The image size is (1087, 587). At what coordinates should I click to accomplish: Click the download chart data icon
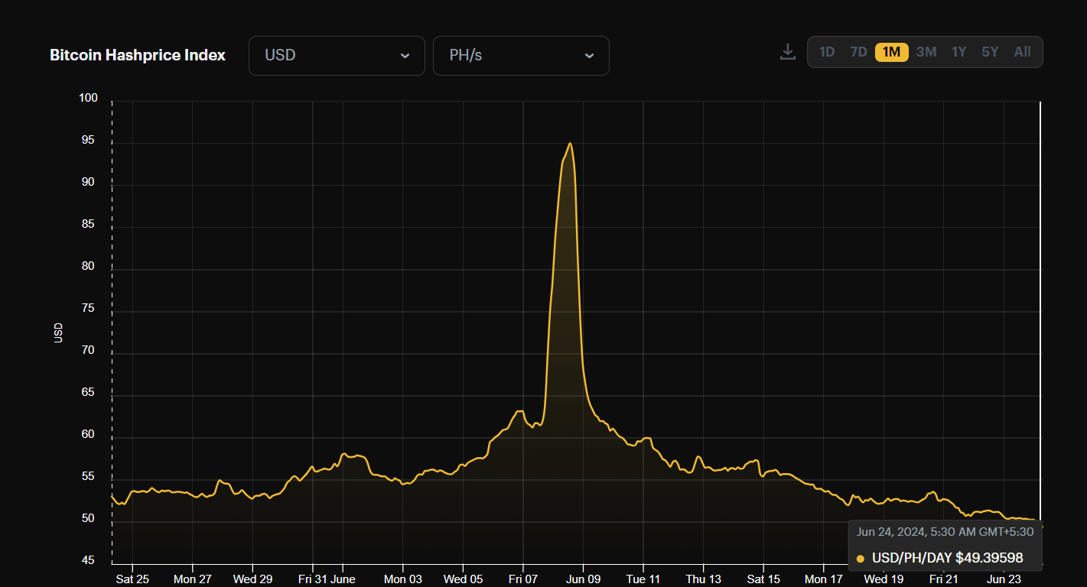[x=787, y=51]
